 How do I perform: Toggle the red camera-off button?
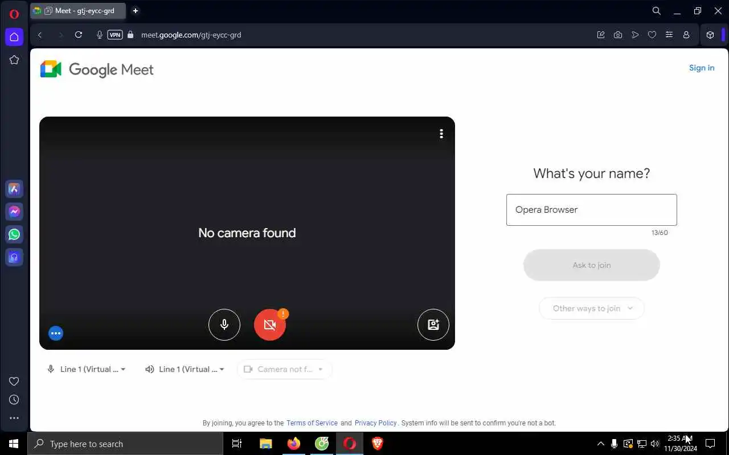[270, 325]
